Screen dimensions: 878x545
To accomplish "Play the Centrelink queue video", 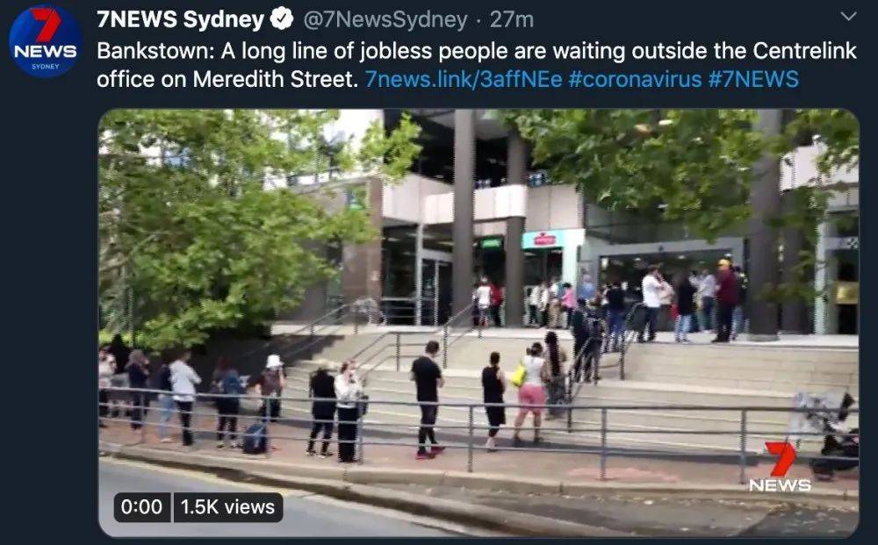I will tap(479, 323).
